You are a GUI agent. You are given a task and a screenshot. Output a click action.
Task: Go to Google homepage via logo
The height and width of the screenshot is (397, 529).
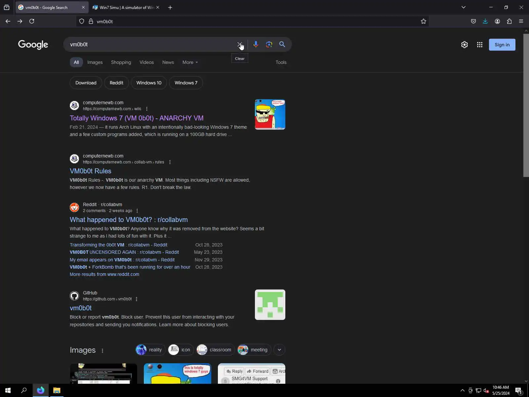point(33,45)
